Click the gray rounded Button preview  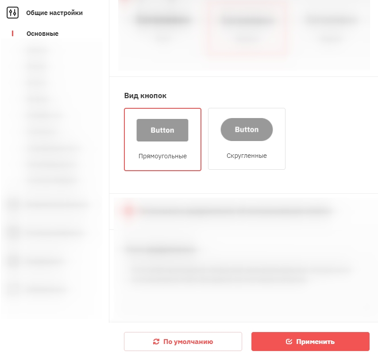(x=247, y=130)
